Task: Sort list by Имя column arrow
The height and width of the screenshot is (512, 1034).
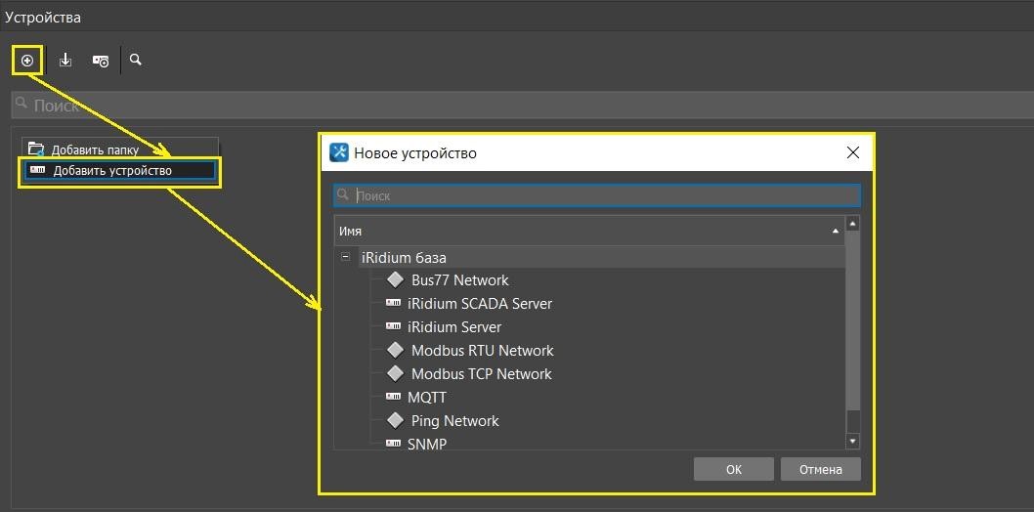Action: [835, 232]
